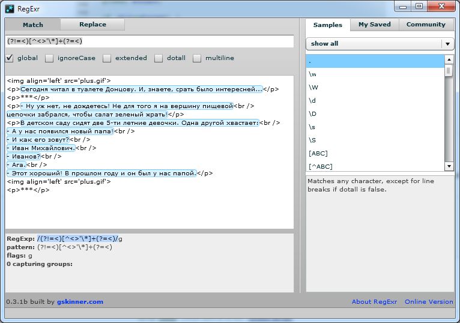Open the Online Version link
The width and height of the screenshot is (460, 323).
(429, 301)
